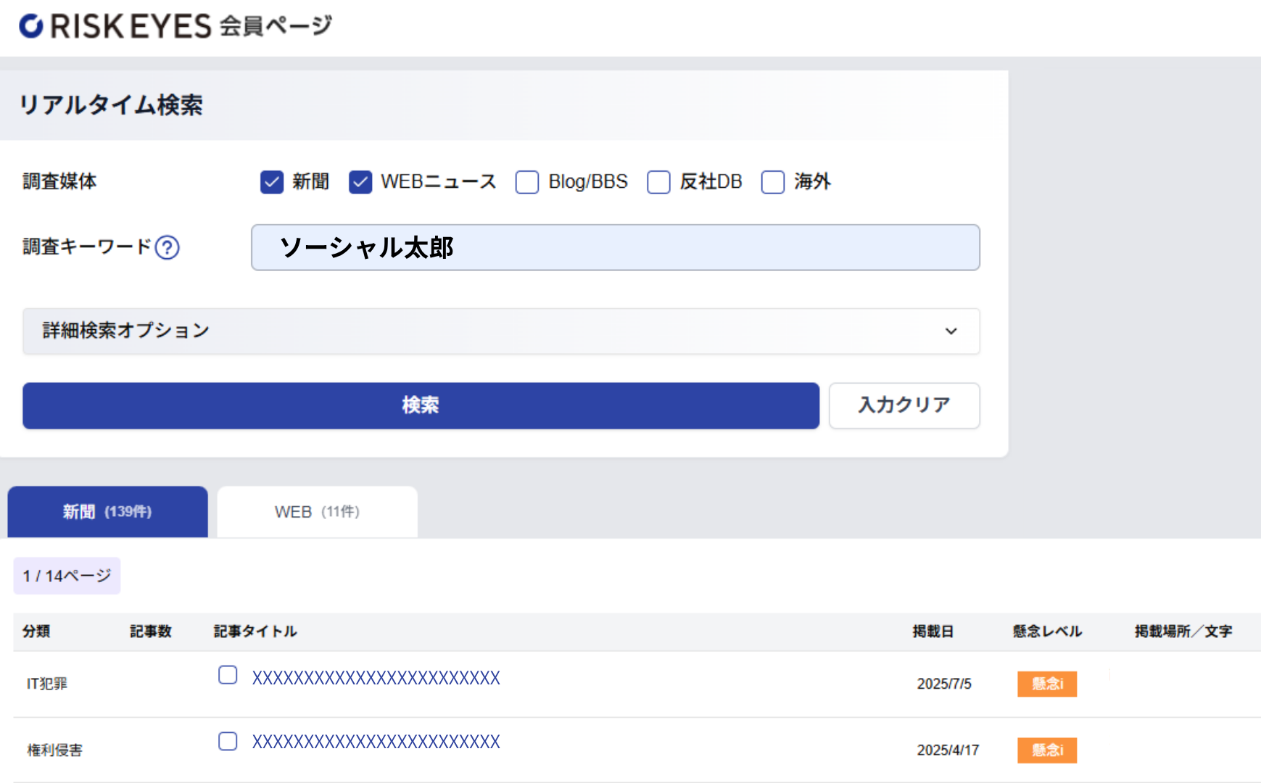Enable the 反社DB checkbox
The width and height of the screenshot is (1261, 783).
[658, 182]
